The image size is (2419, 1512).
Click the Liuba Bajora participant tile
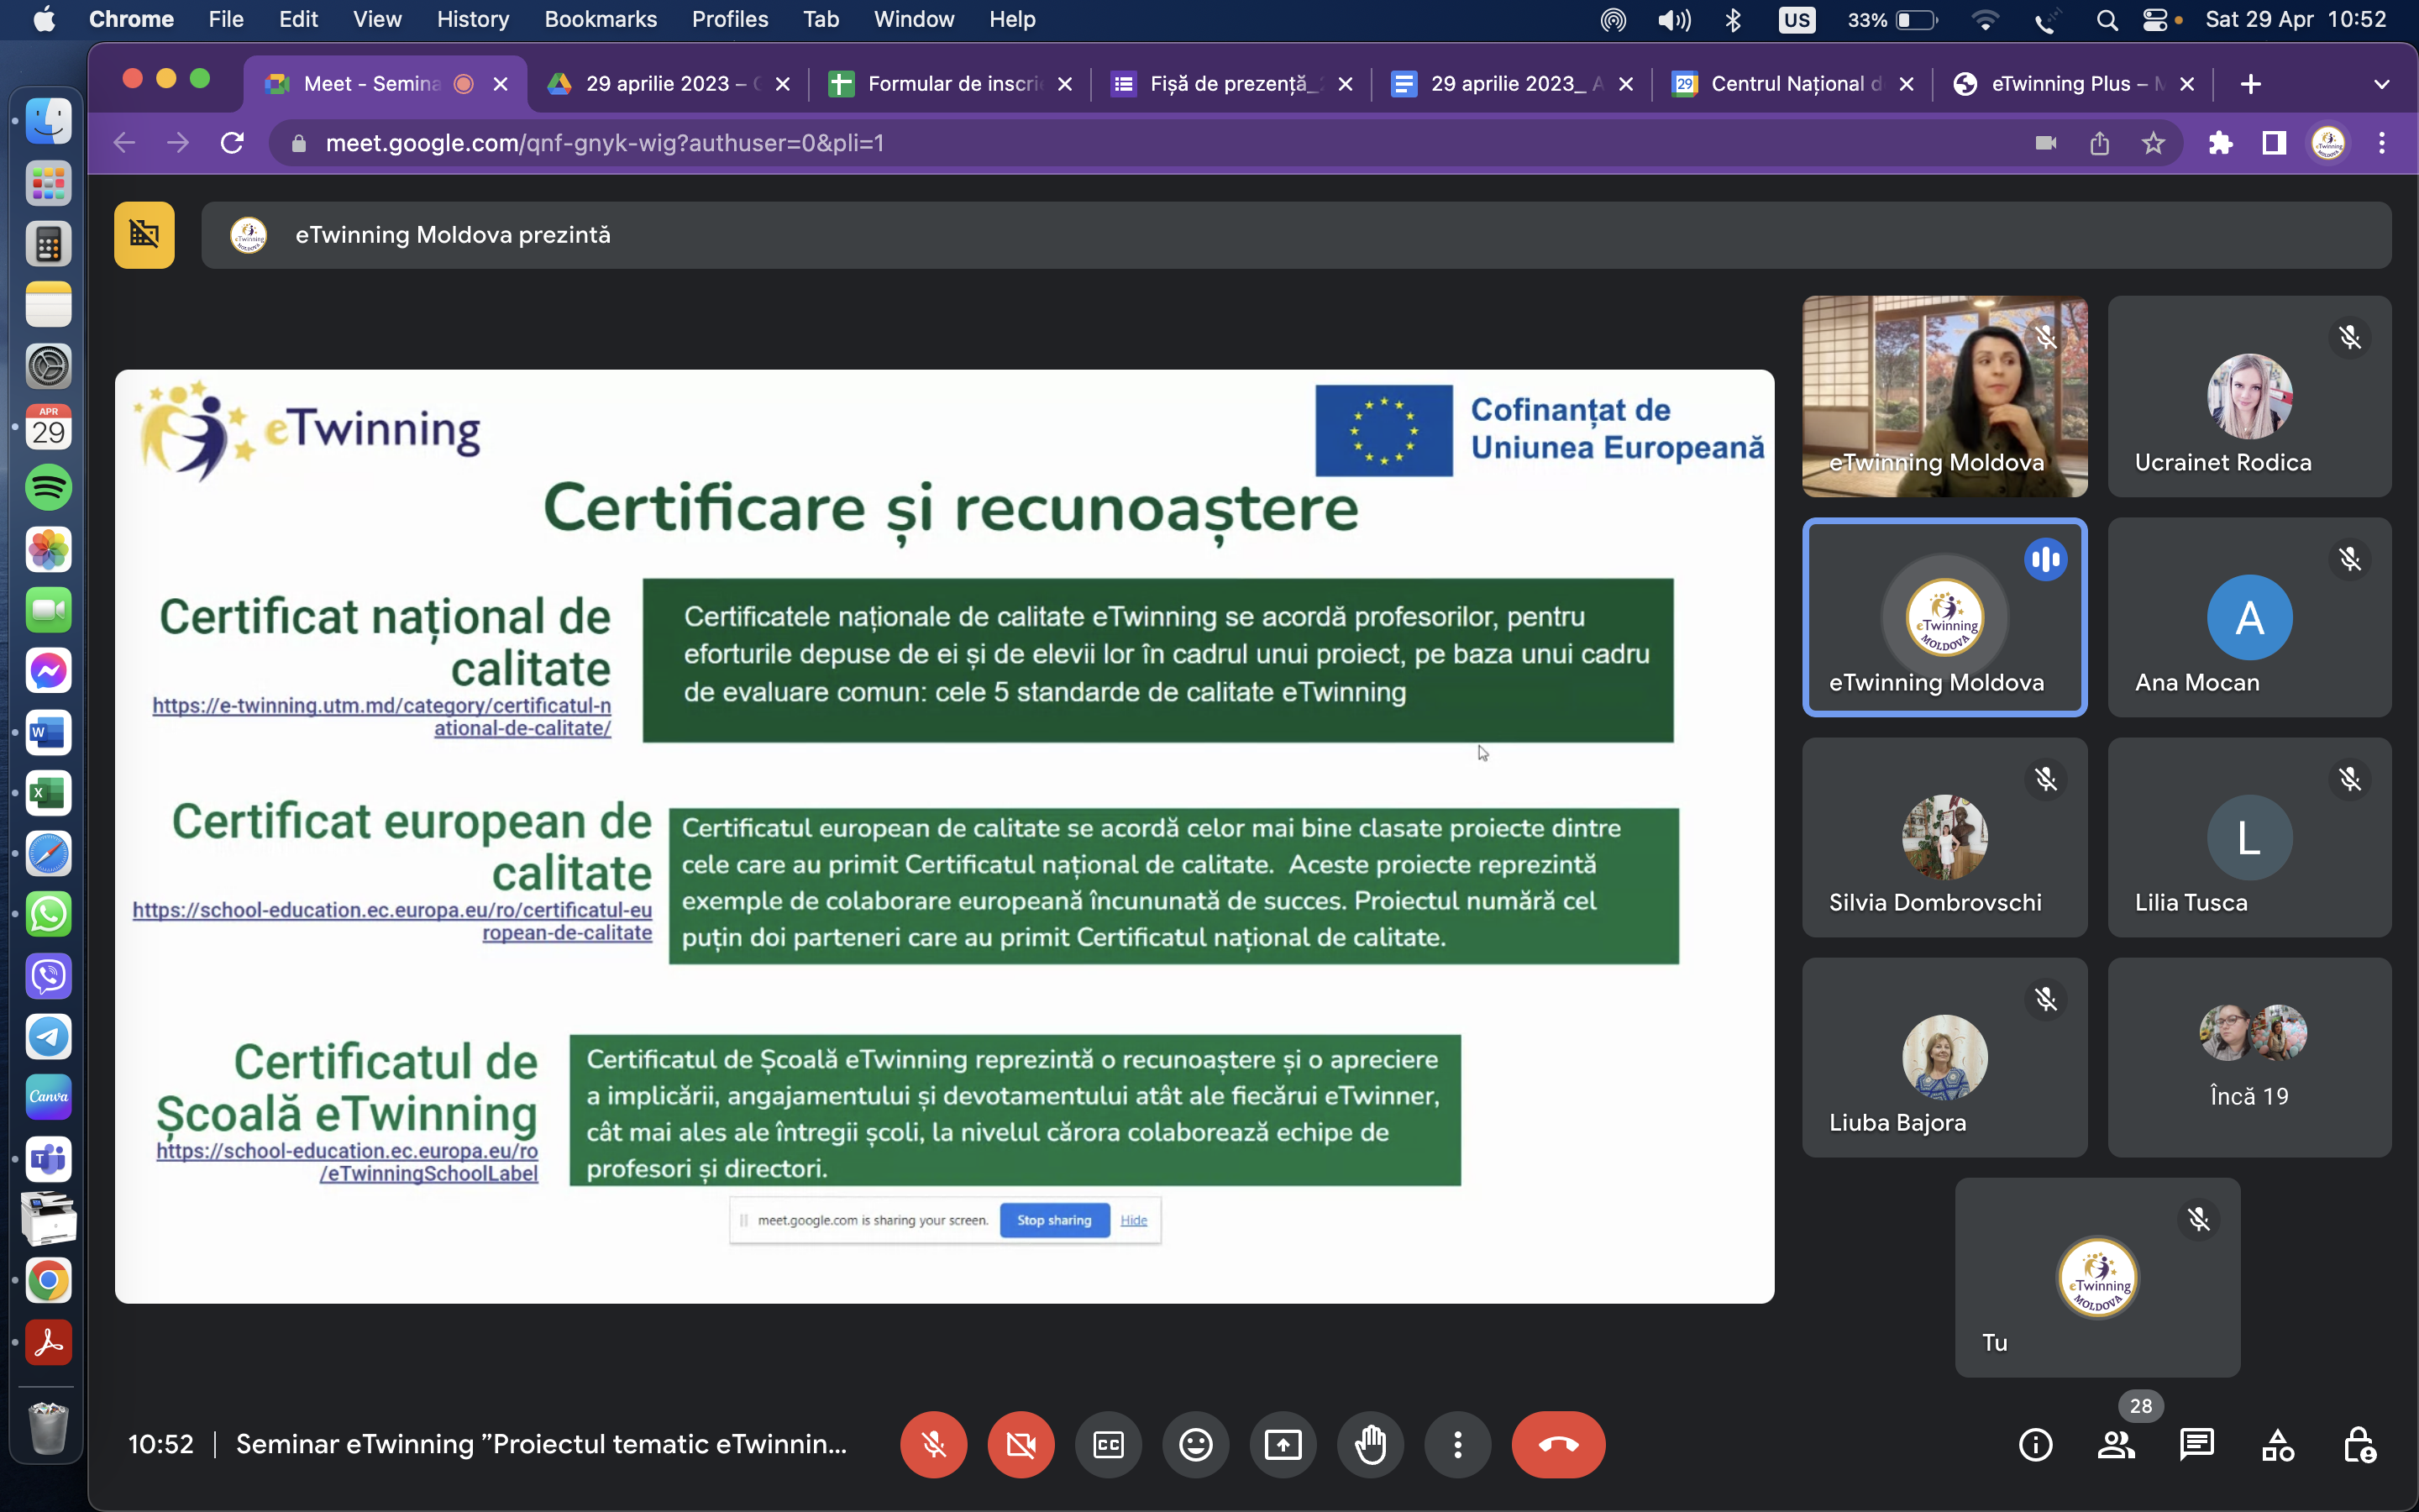coord(1944,1057)
